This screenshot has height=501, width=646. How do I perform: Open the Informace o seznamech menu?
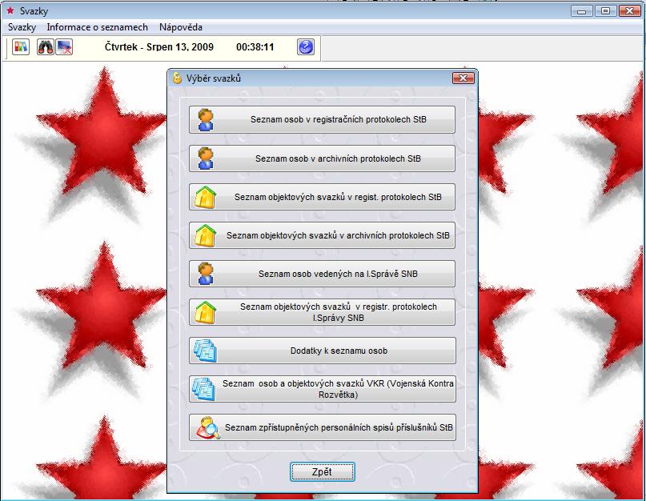click(97, 27)
